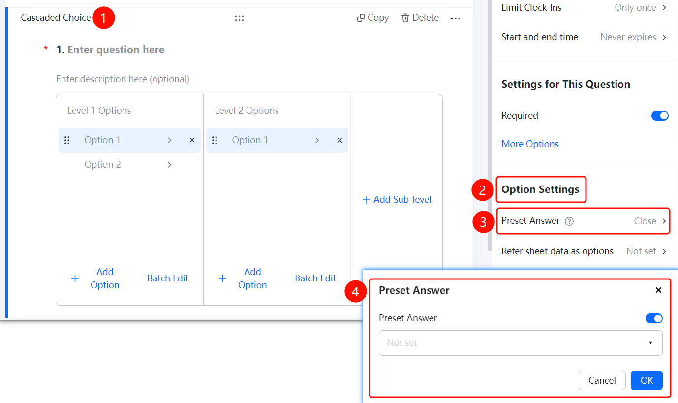Confirm Preset Answer with OK button
Screen dimensions: 678x403
[x=647, y=380]
